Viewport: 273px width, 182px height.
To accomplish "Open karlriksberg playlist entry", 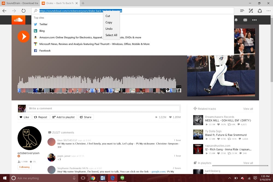I will pyautogui.click(x=213, y=171).
